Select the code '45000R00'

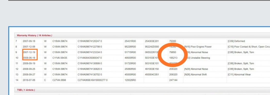(x=130, y=75)
